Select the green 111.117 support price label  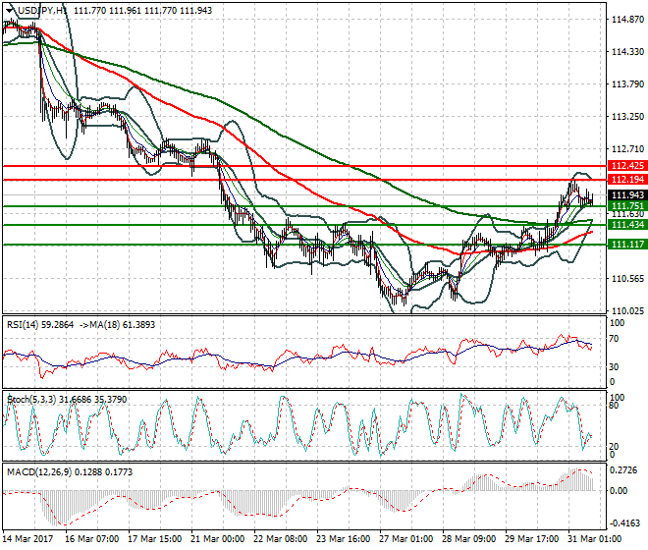[627, 245]
